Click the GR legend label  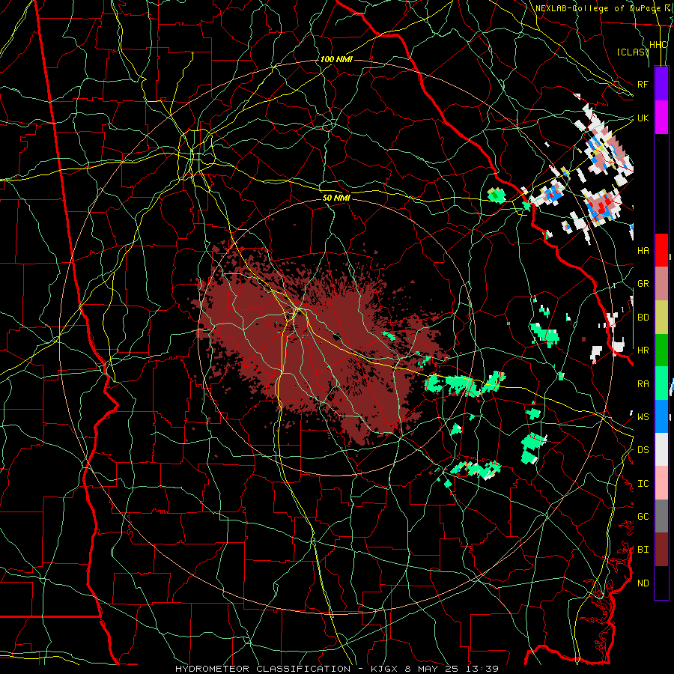tap(643, 284)
